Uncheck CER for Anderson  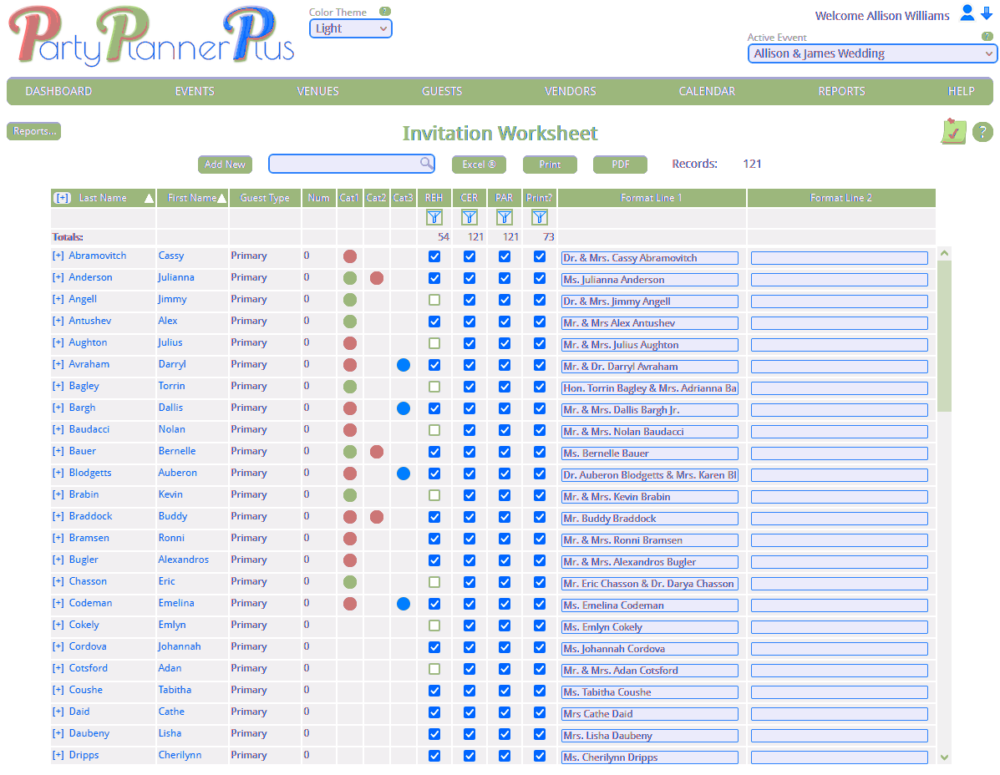(x=470, y=278)
